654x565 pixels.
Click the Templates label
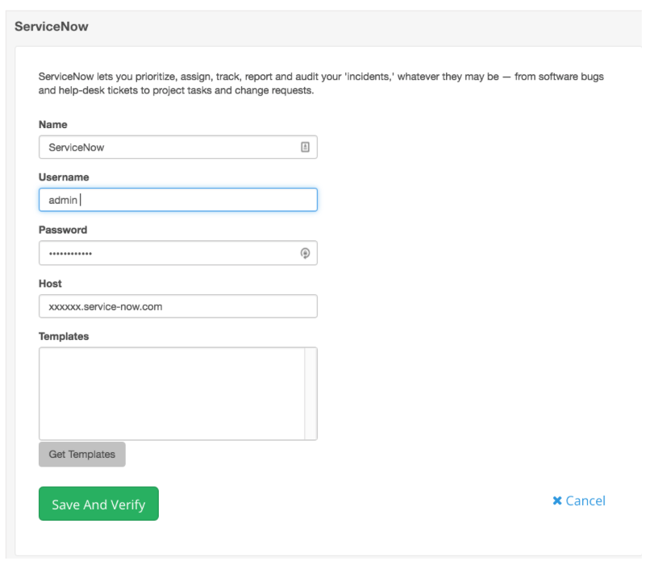click(x=64, y=336)
